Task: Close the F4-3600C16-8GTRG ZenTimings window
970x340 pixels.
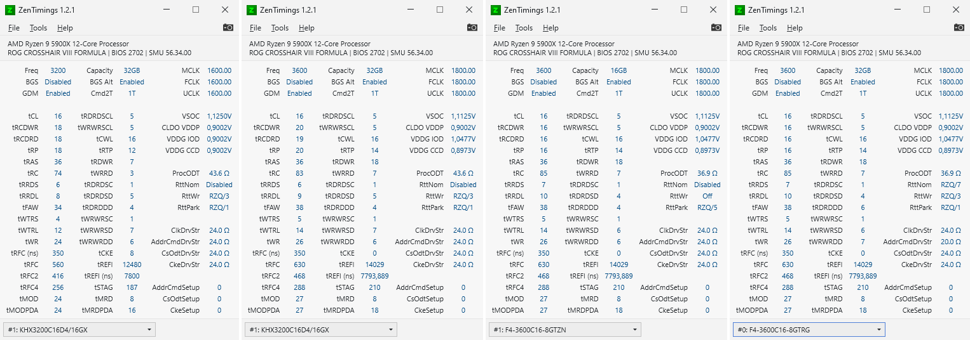Action: click(957, 10)
